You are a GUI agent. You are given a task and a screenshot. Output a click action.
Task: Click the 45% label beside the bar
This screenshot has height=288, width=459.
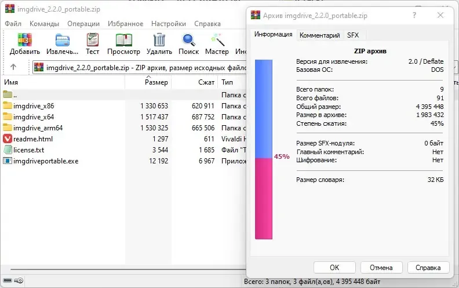(282, 156)
